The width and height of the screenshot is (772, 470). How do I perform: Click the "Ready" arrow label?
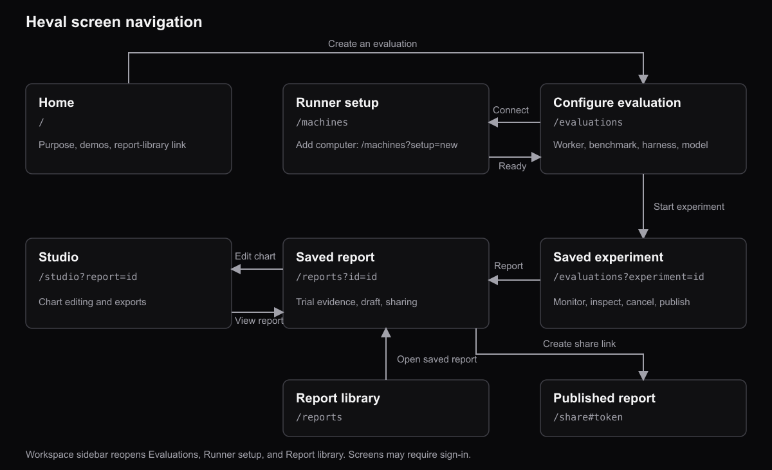[512, 166]
